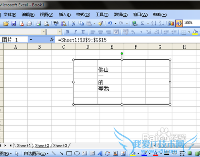Open the 自选图形(U) AutoShapes menu

[x=36, y=153]
